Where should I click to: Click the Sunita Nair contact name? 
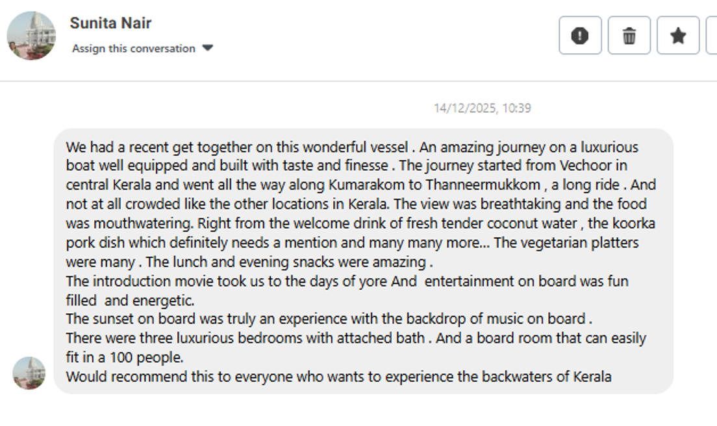point(110,23)
